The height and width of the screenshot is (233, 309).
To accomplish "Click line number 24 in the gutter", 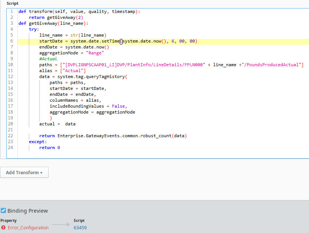I will (10, 148).
